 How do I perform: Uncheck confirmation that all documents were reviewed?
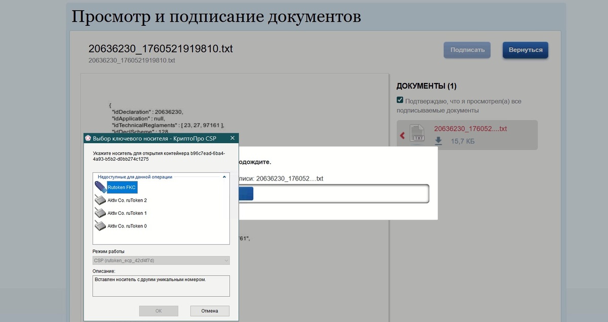(x=400, y=100)
